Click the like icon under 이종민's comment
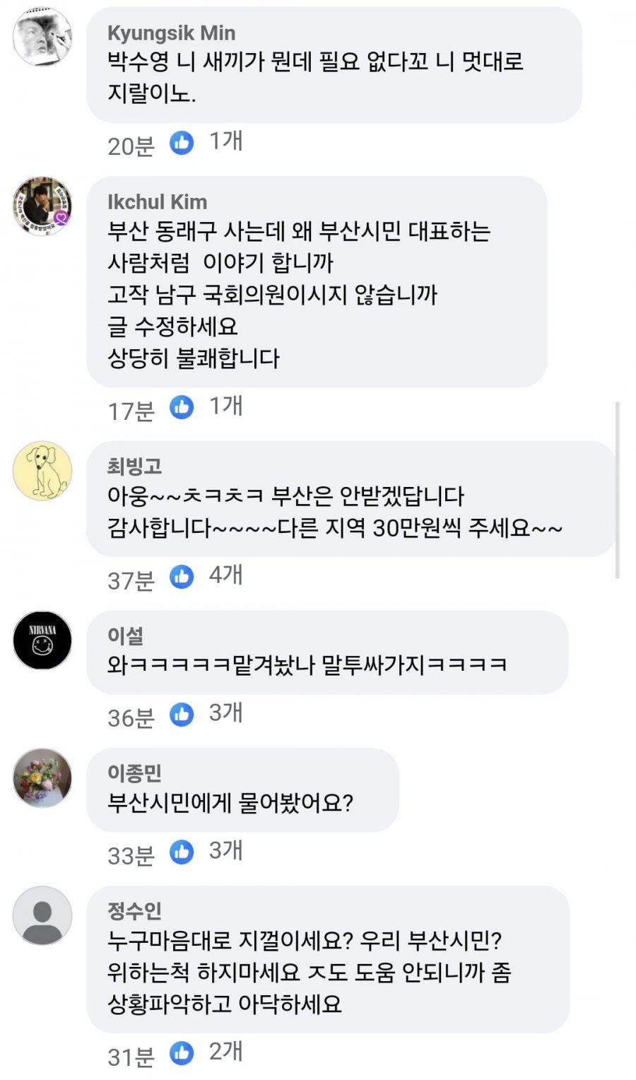Image resolution: width=636 pixels, height=1080 pixels. [182, 852]
